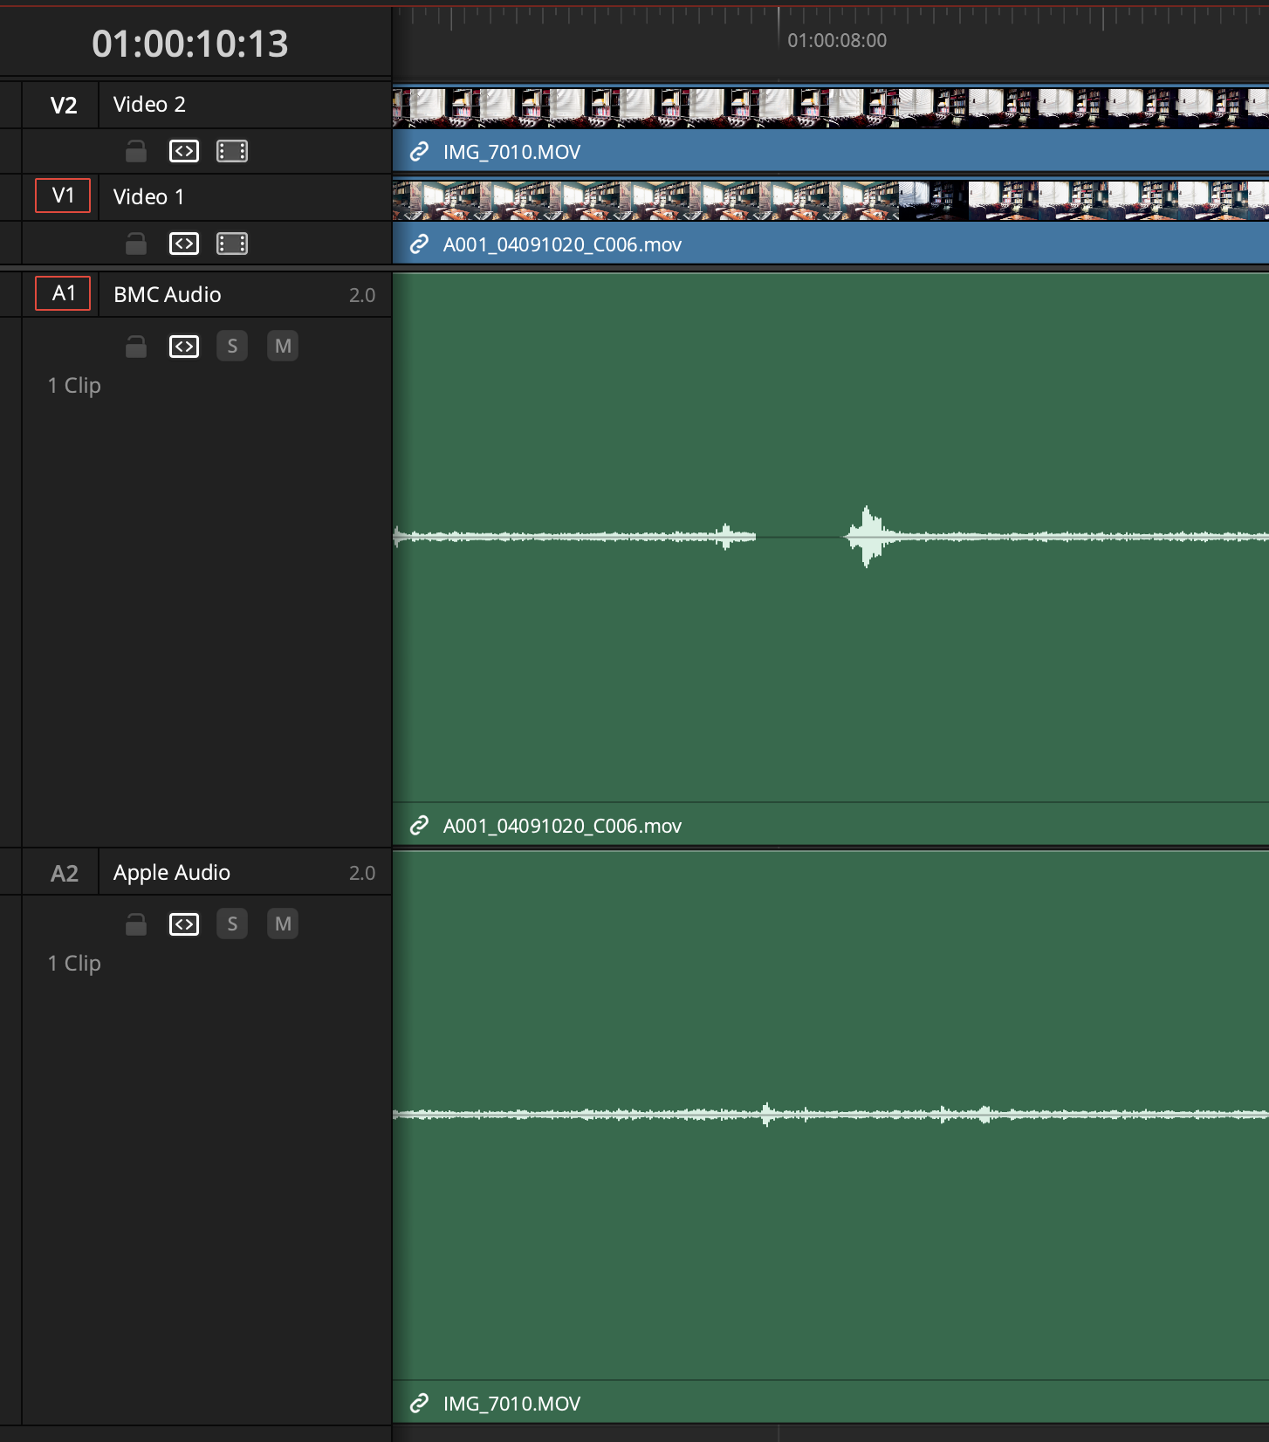
Task: Click the V1 track destination control
Action: 63,196
